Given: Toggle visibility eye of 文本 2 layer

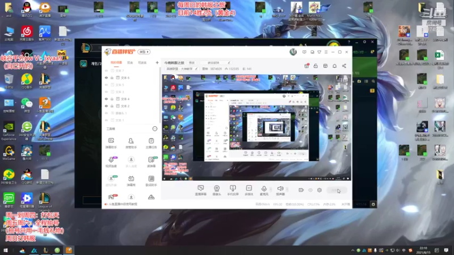Looking at the screenshot, I should coord(106,106).
